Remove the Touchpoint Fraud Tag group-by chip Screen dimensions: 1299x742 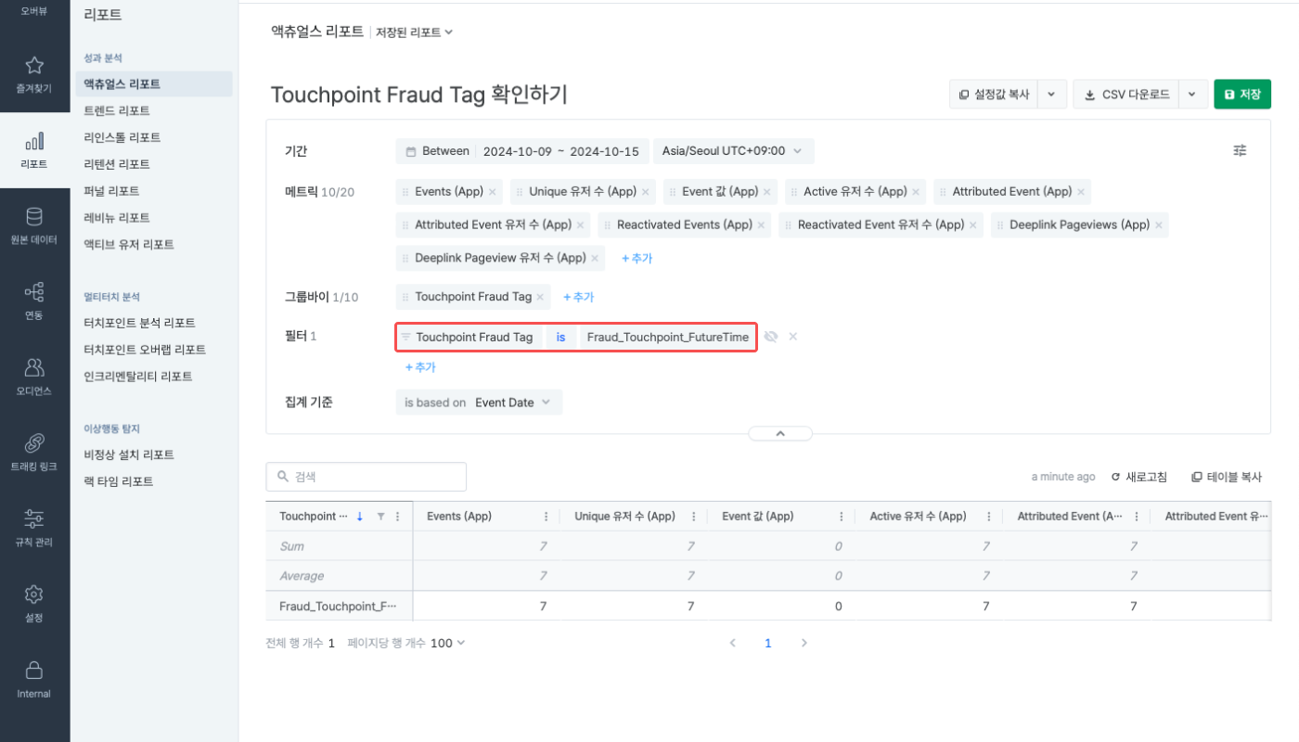[540, 298]
